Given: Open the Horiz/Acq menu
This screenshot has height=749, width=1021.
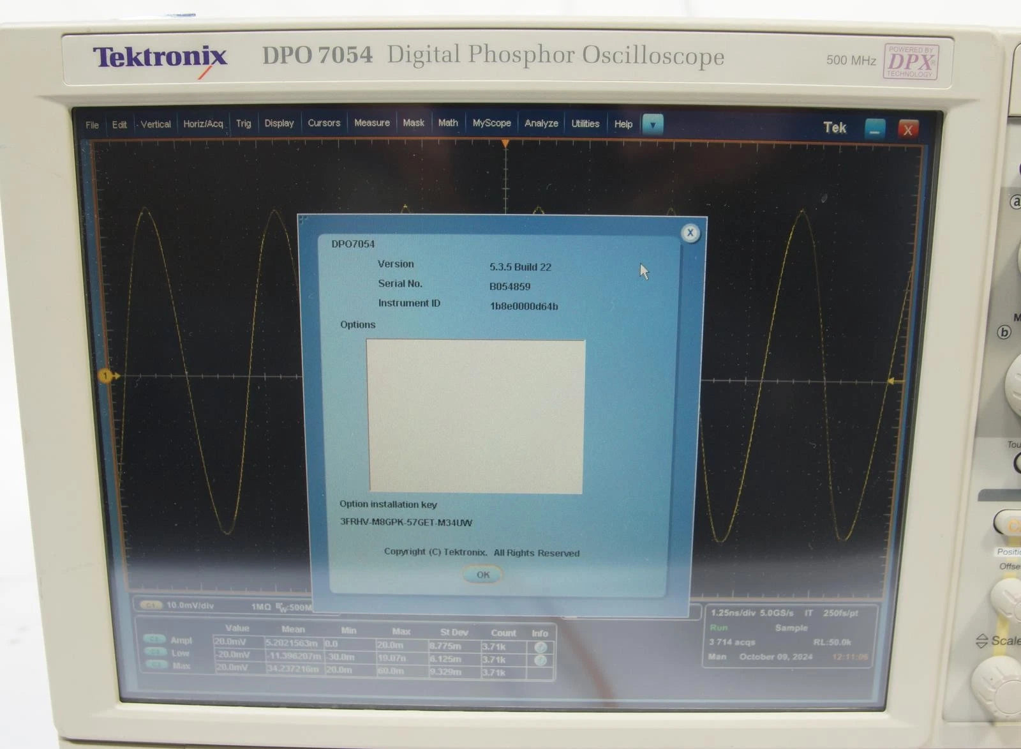Looking at the screenshot, I should [x=203, y=123].
